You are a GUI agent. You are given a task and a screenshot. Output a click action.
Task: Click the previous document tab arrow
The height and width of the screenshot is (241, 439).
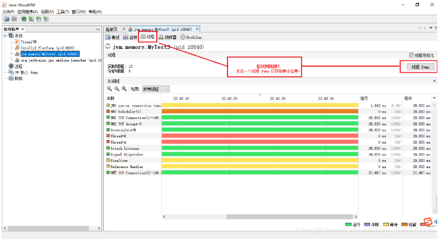tap(420, 28)
